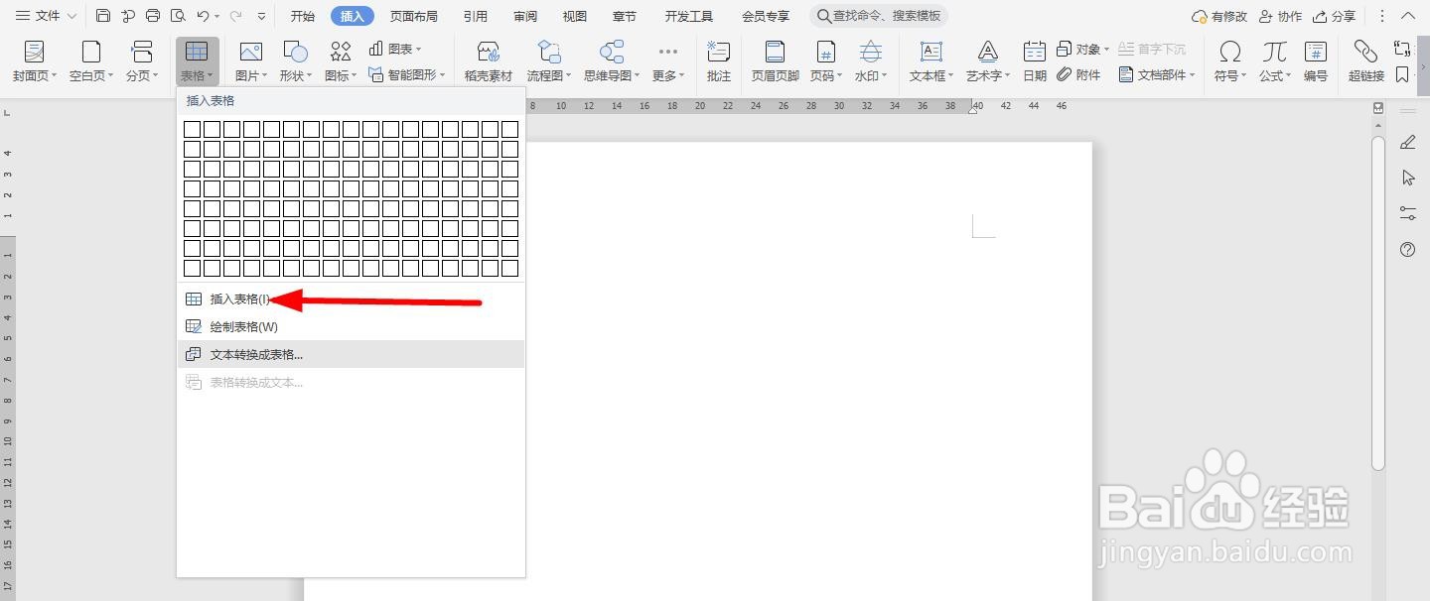Click the Print Preview icon
The image size is (1430, 601).
pyautogui.click(x=178, y=16)
